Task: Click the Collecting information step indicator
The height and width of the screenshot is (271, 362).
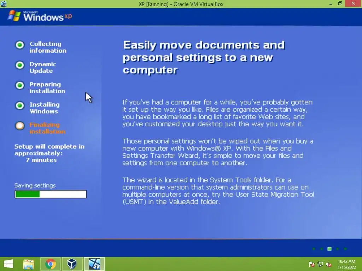Action: pyautogui.click(x=20, y=45)
